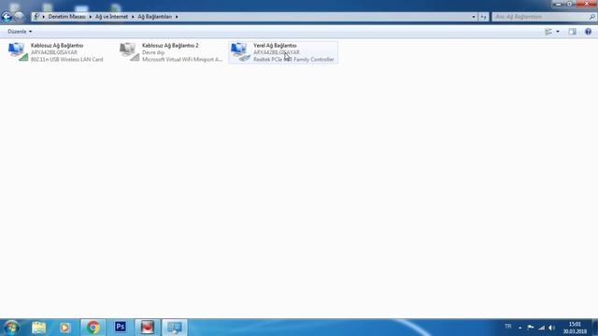
Task: Expand the root breadcrumb arrow before Denetim Masası
Action: click(44, 17)
